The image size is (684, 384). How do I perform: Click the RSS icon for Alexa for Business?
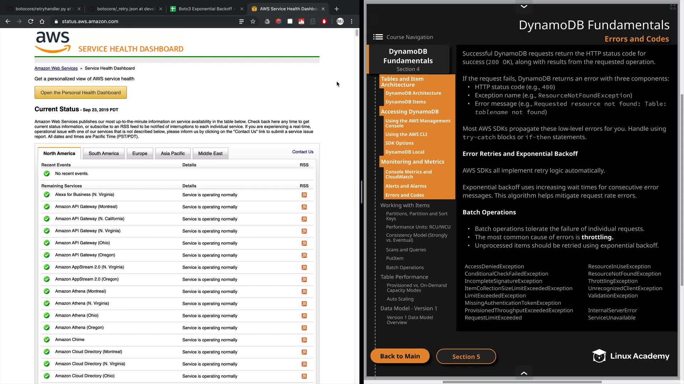(x=304, y=195)
